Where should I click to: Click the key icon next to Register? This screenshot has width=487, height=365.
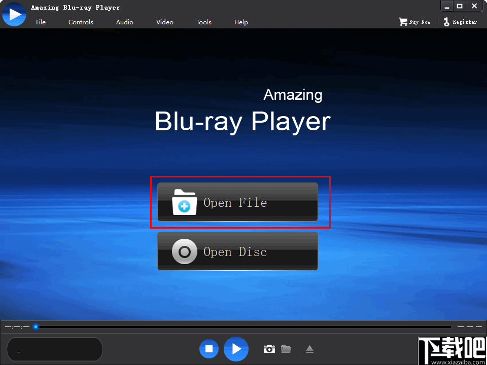click(445, 22)
